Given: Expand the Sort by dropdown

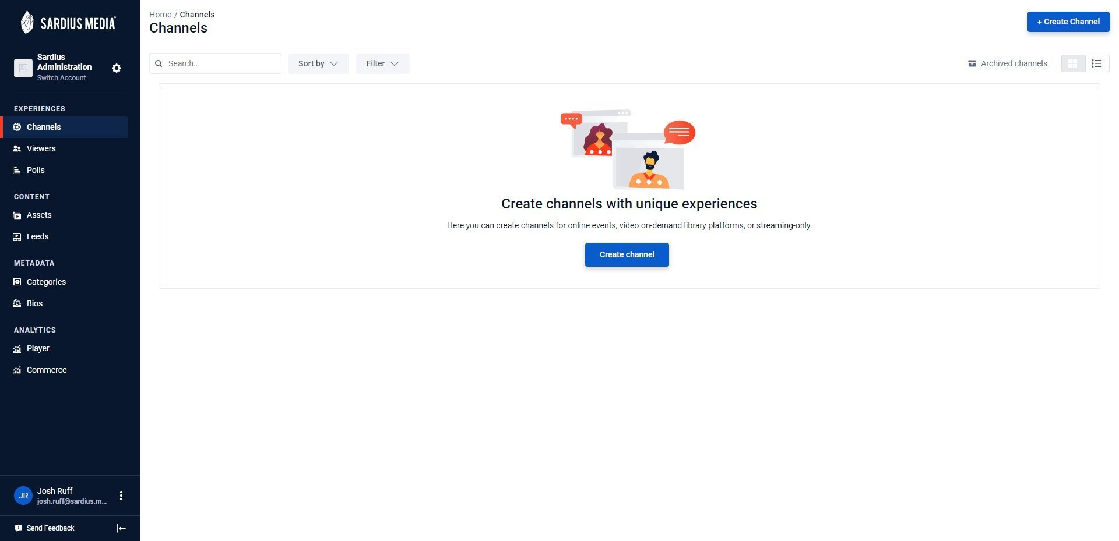Looking at the screenshot, I should (x=318, y=63).
